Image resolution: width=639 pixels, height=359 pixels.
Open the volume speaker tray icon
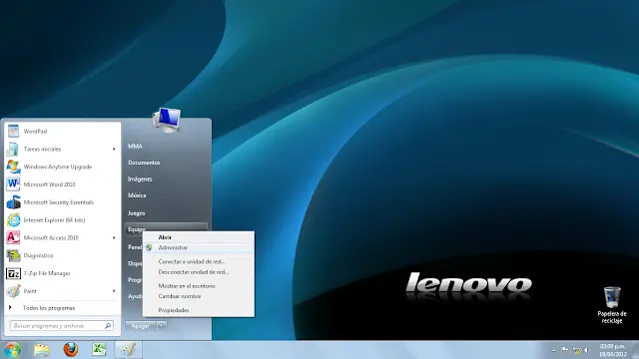click(587, 350)
